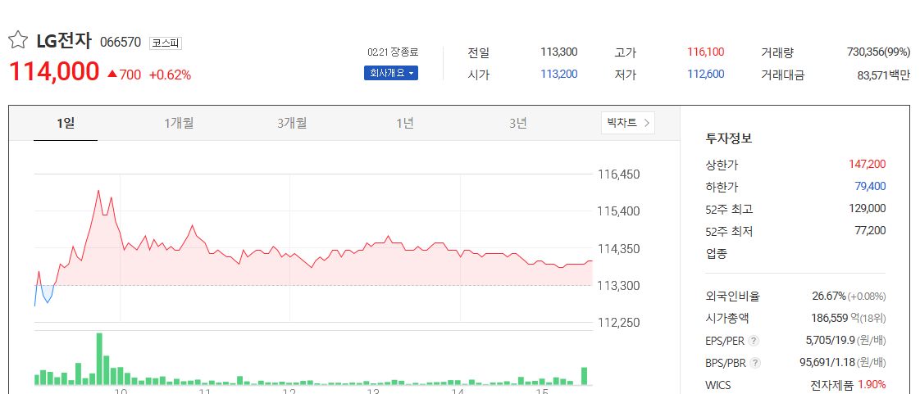Image resolution: width=920 pixels, height=394 pixels.
Task: Click the EPS/PER help question icon
Action: point(754,341)
